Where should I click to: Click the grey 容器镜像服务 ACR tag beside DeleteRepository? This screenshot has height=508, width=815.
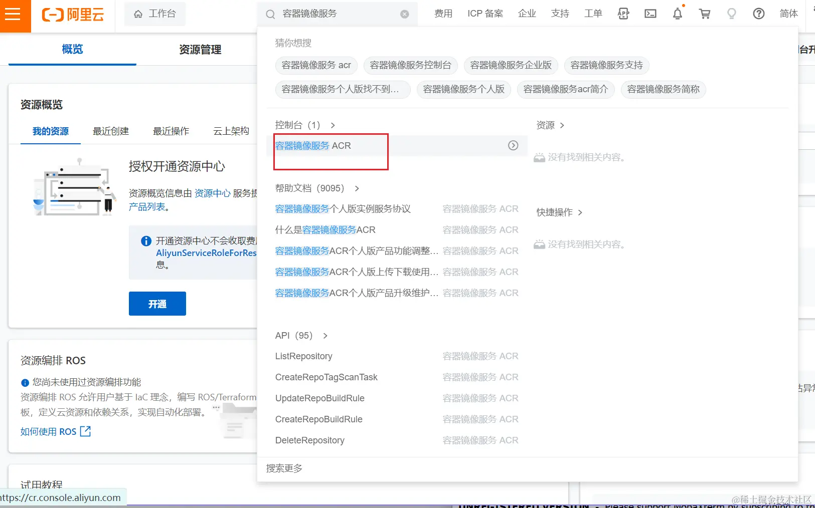click(x=480, y=440)
